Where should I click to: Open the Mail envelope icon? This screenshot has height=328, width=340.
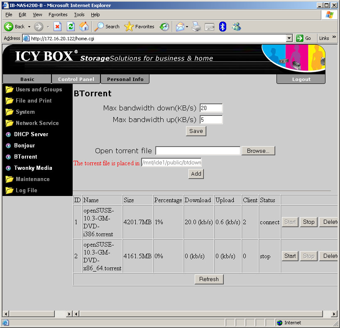click(x=180, y=27)
